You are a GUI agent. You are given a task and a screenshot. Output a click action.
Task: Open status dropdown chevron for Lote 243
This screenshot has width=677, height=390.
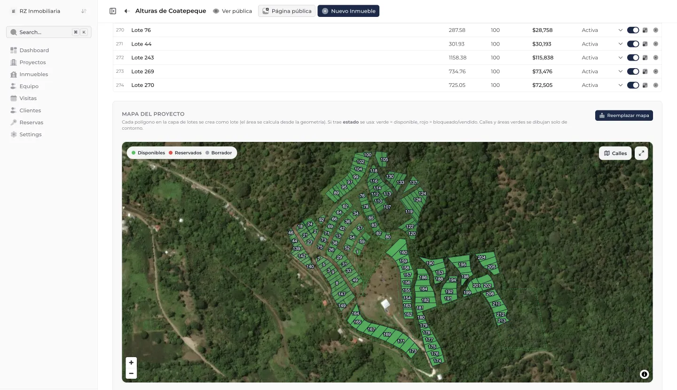click(621, 58)
